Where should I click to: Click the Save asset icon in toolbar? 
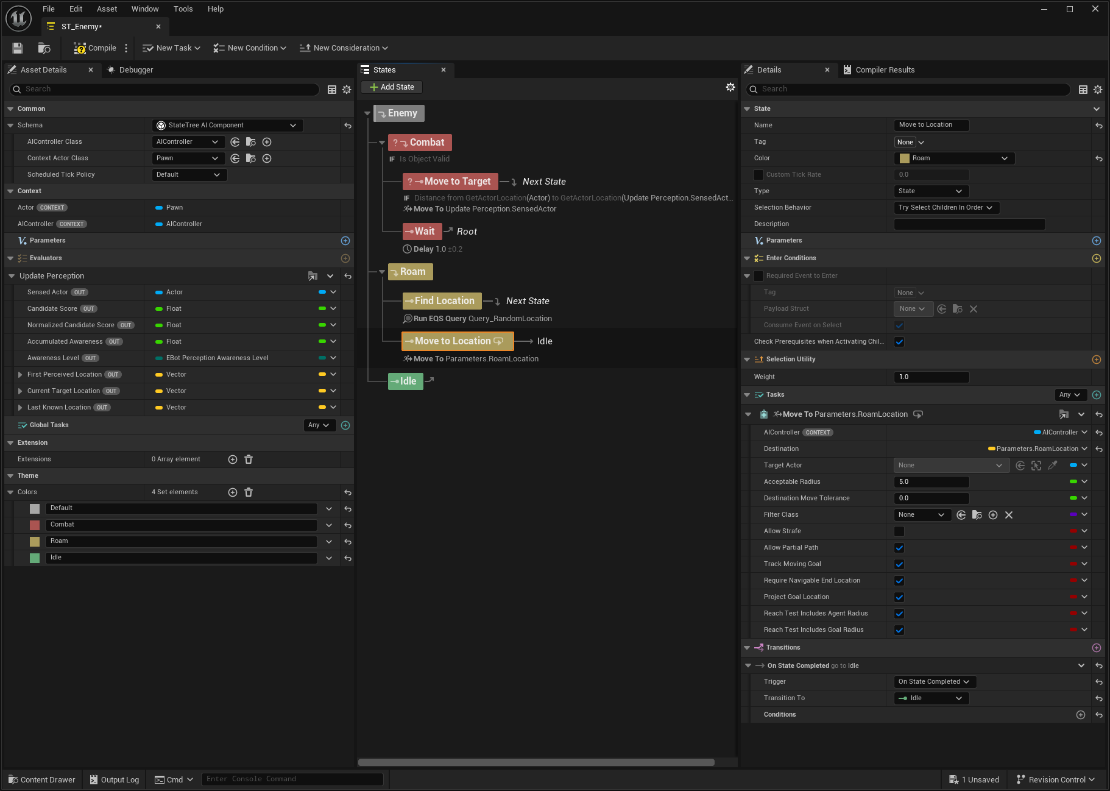click(x=18, y=48)
